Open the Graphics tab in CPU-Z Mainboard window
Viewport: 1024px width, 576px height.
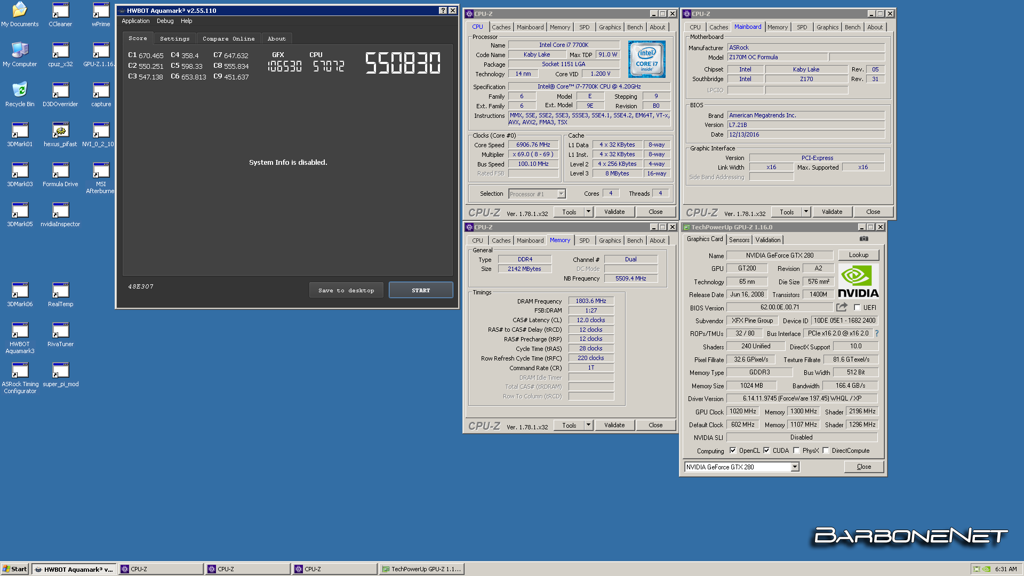click(x=827, y=27)
